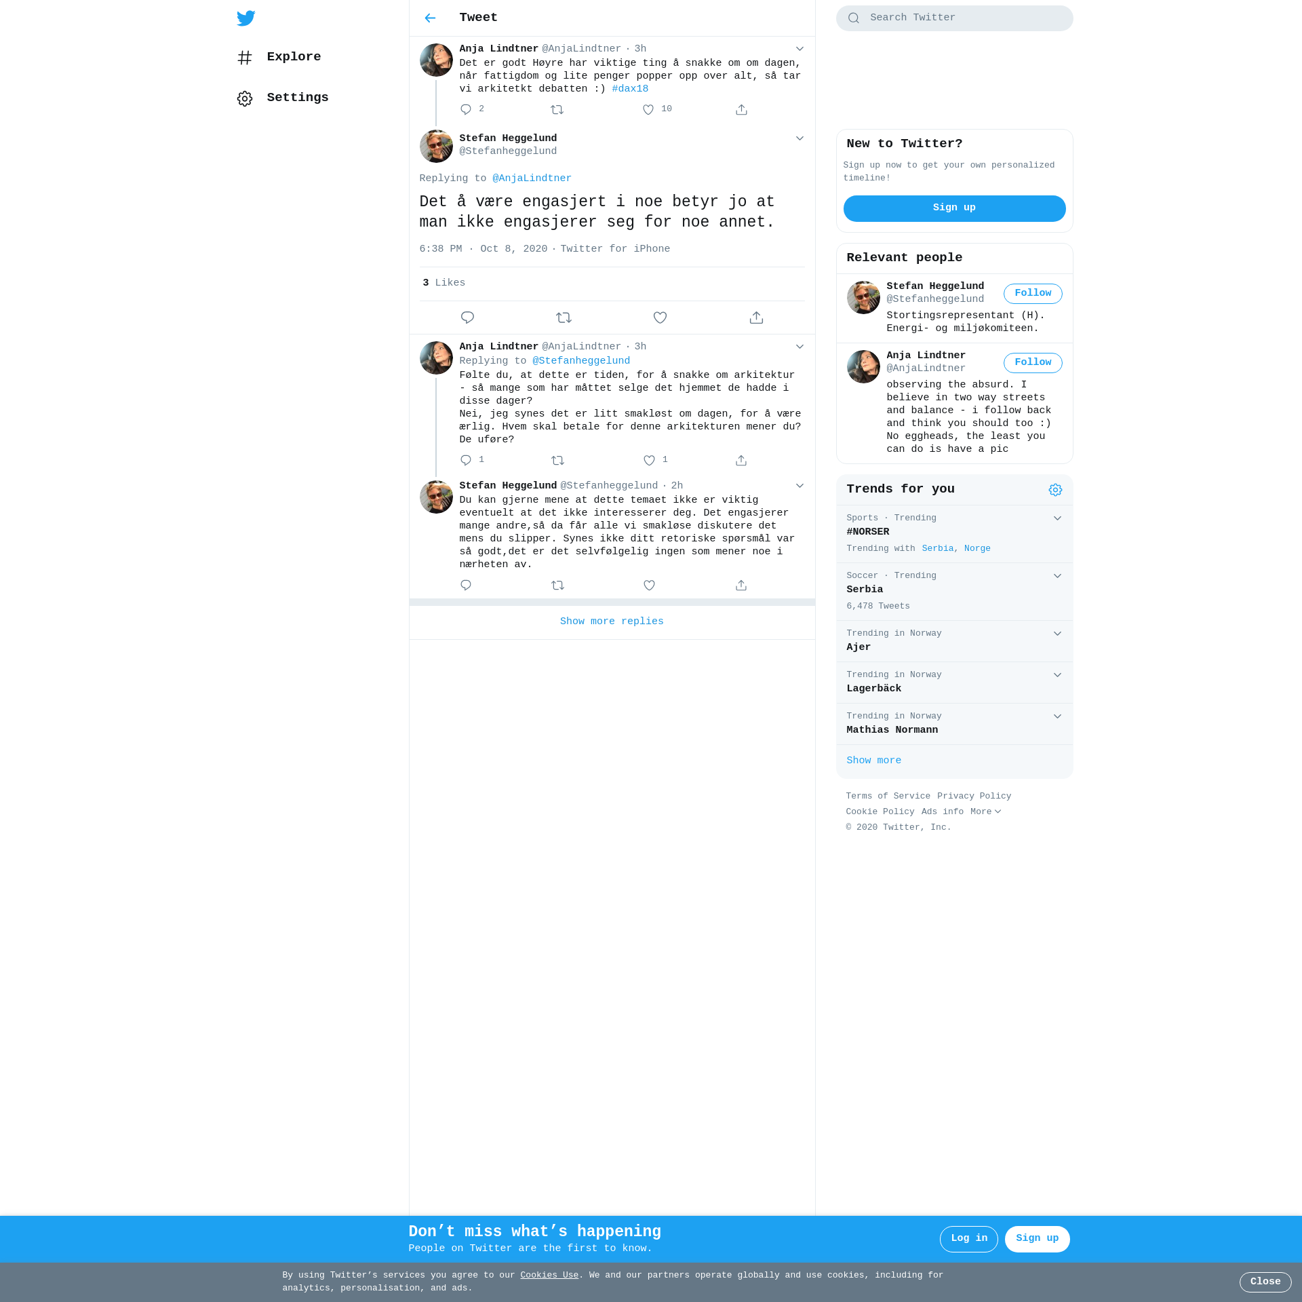
Task: Expand options for #NORSER trend
Action: pos(1057,518)
